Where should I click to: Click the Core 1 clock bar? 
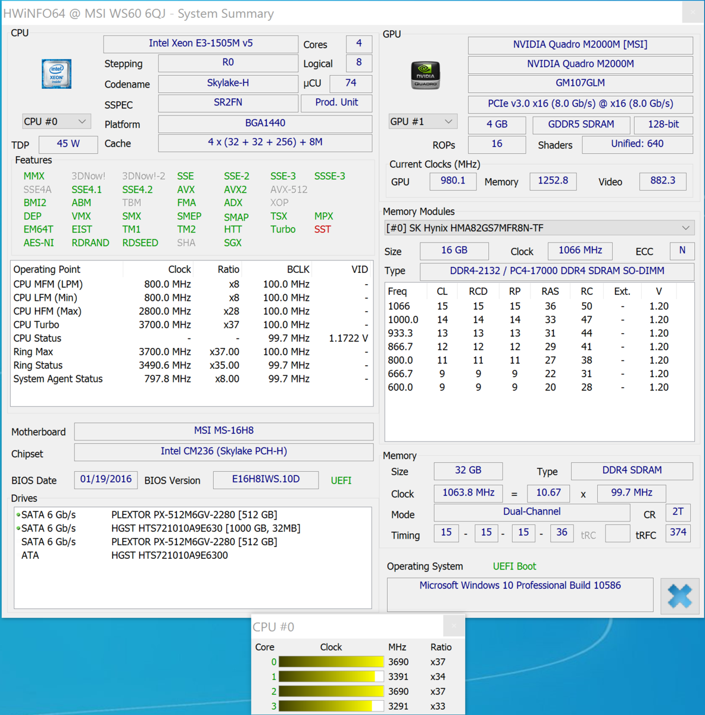[331, 677]
